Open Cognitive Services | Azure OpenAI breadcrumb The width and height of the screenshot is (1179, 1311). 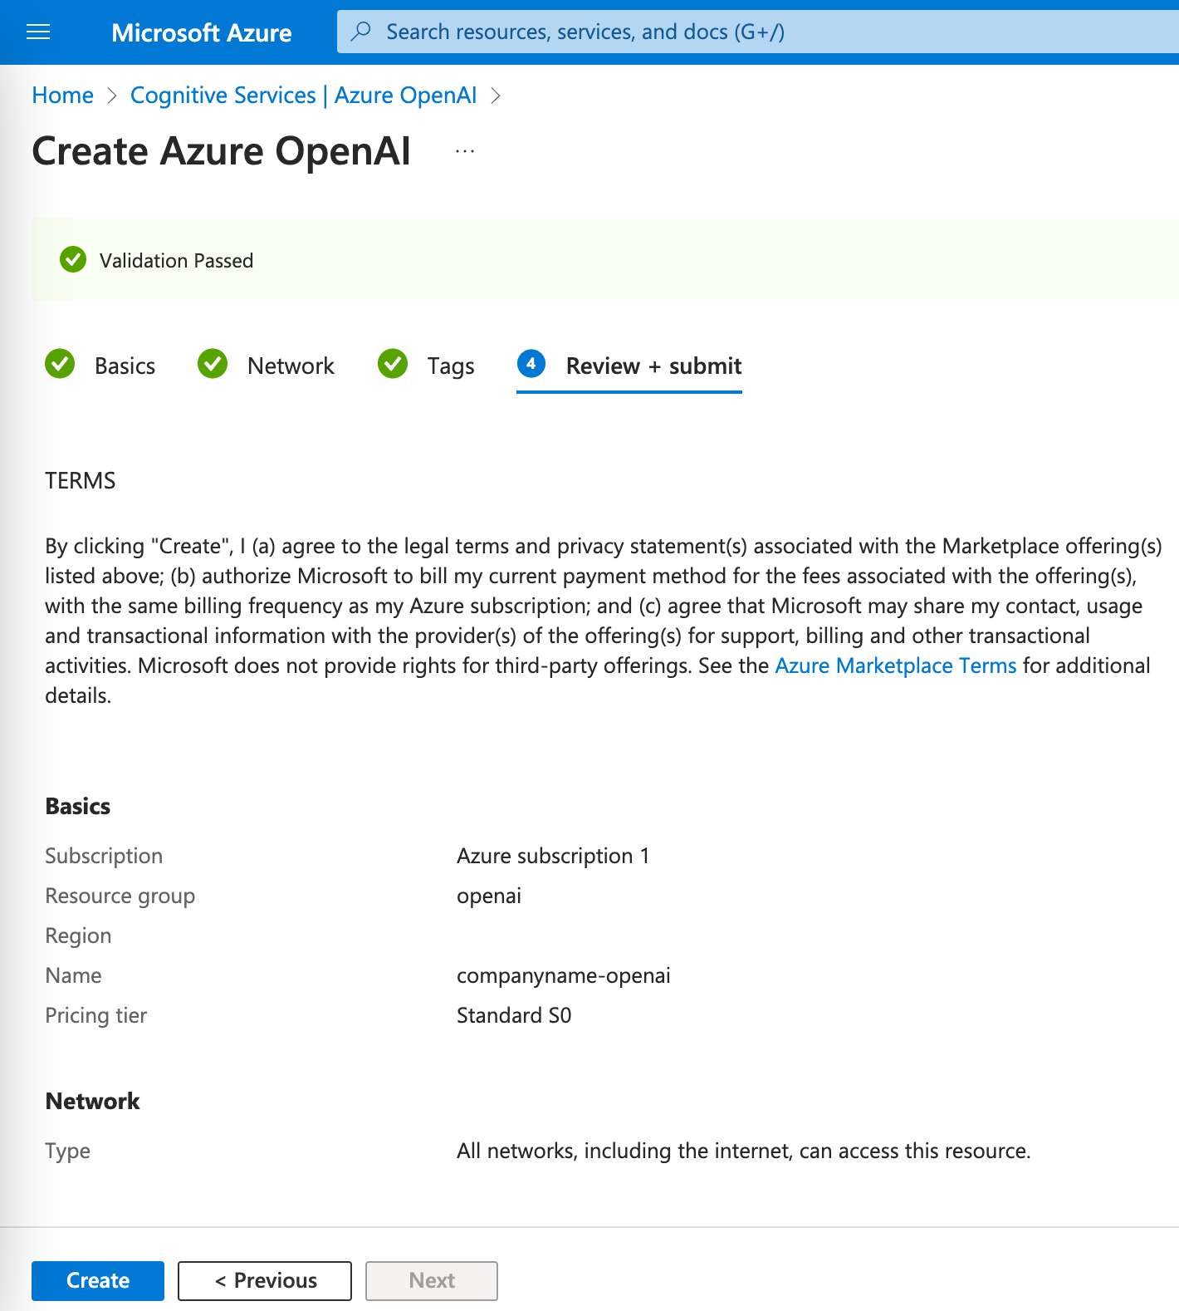click(x=304, y=96)
